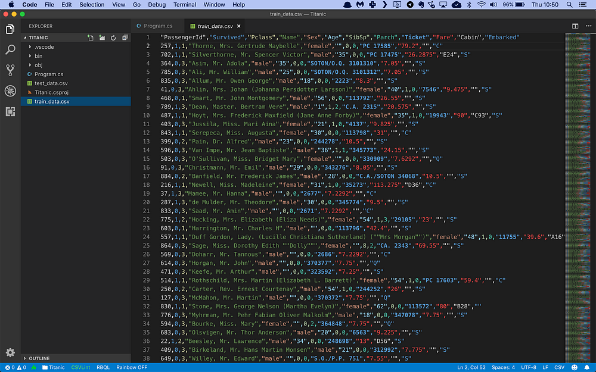Switch to the Program.cs tab
Screen dimensions: 596x372
(158, 26)
